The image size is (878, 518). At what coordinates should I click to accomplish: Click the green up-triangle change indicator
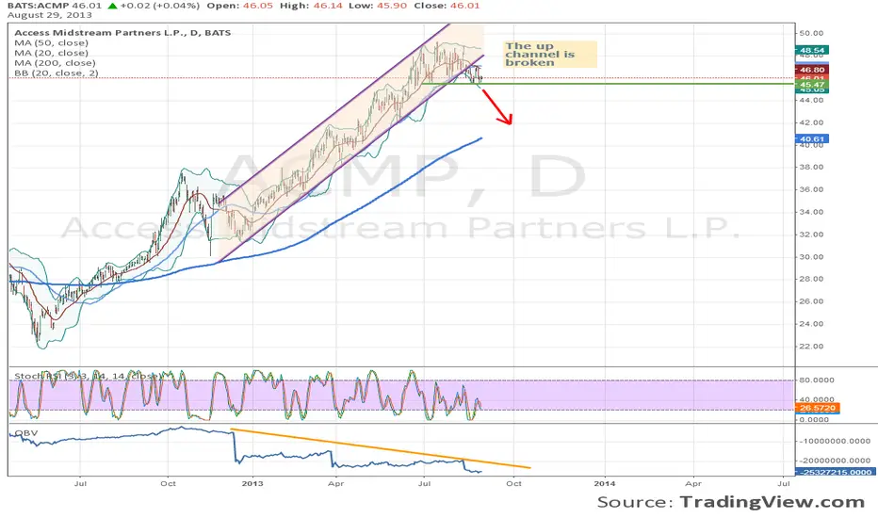(x=112, y=6)
